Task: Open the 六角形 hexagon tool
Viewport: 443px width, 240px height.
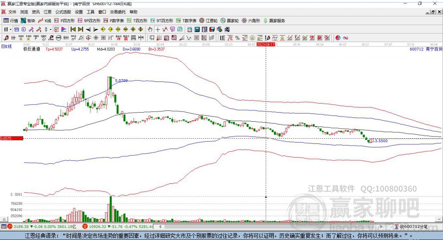Action: tap(251, 21)
